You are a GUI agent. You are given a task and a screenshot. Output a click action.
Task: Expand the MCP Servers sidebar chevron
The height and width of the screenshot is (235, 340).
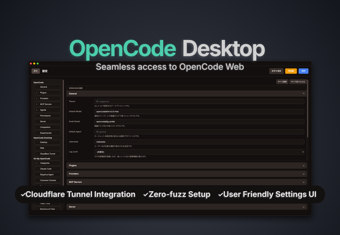[x=37, y=104]
